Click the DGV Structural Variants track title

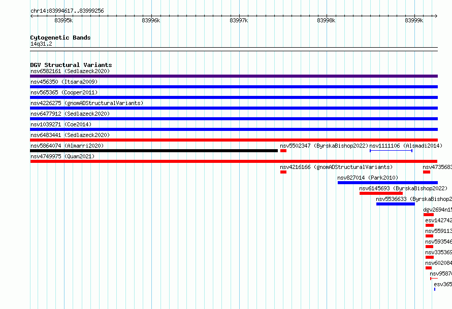point(71,65)
